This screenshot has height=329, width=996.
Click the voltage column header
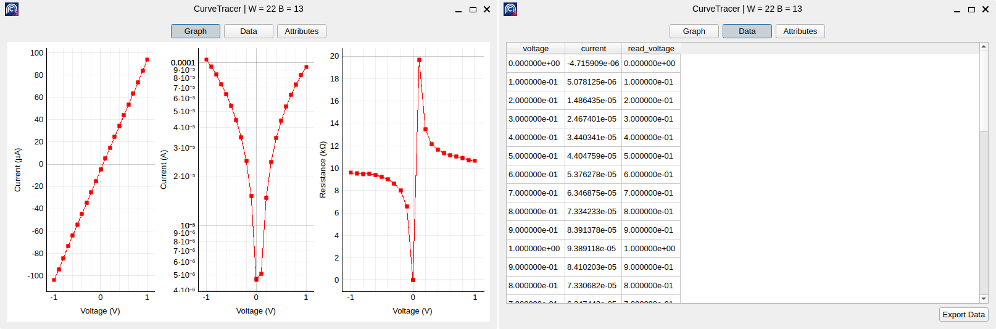(x=536, y=48)
